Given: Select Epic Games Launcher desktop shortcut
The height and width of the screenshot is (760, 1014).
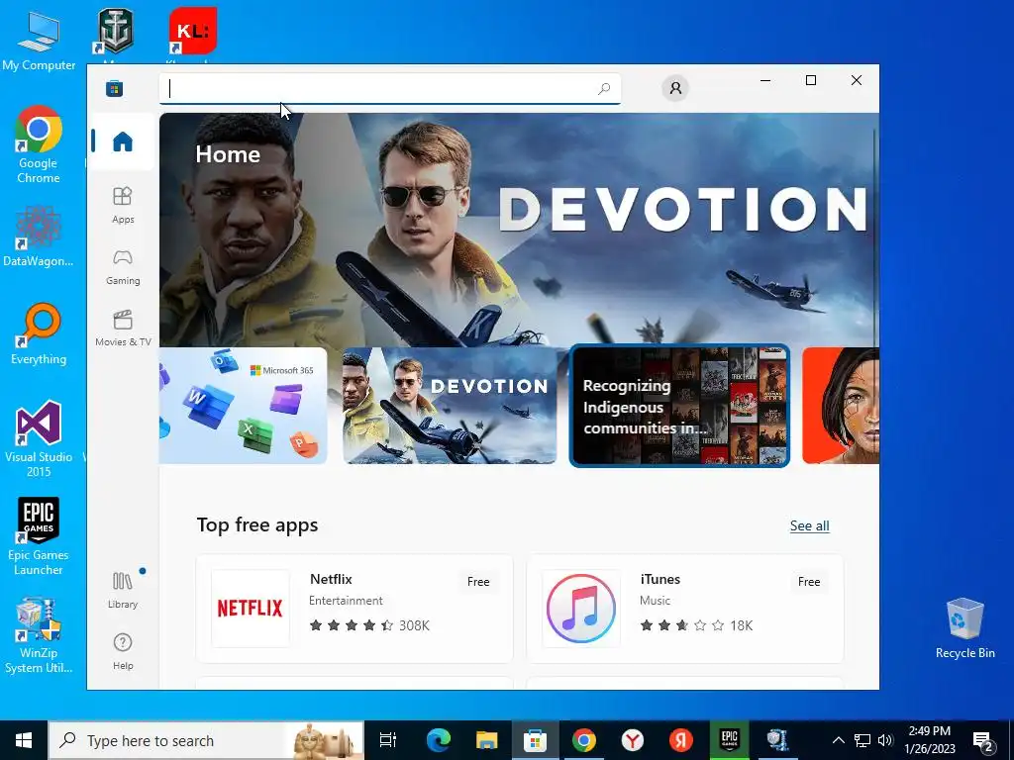Looking at the screenshot, I should click(x=39, y=536).
